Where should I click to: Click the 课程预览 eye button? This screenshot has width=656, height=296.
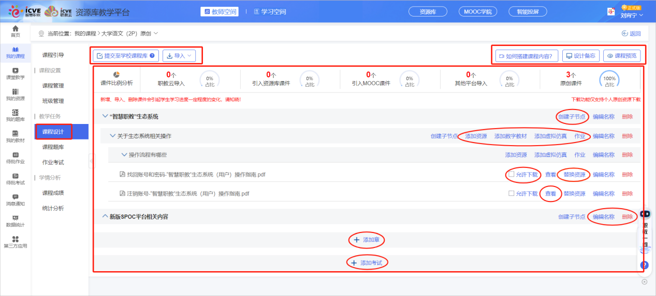(x=622, y=56)
